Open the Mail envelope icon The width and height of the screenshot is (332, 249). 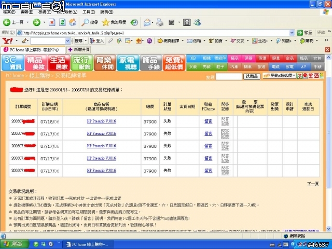[x=147, y=22]
